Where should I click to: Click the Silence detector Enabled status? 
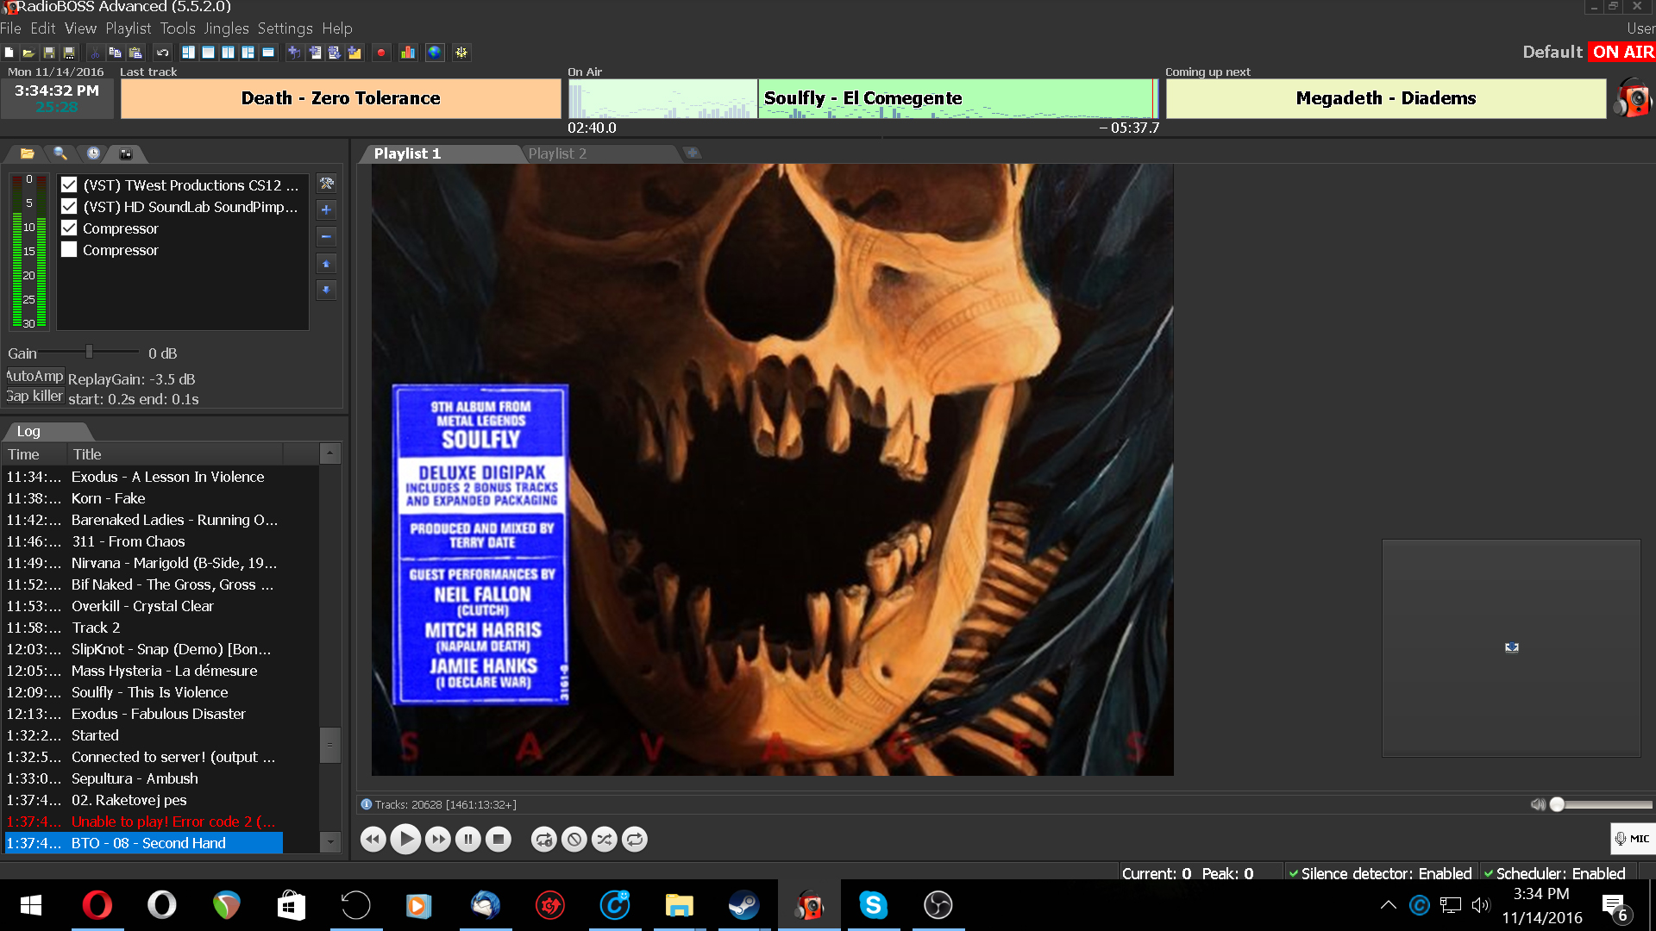click(x=1381, y=873)
